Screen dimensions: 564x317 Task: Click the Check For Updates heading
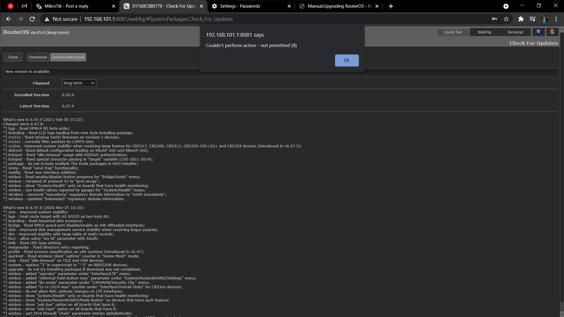click(533, 43)
